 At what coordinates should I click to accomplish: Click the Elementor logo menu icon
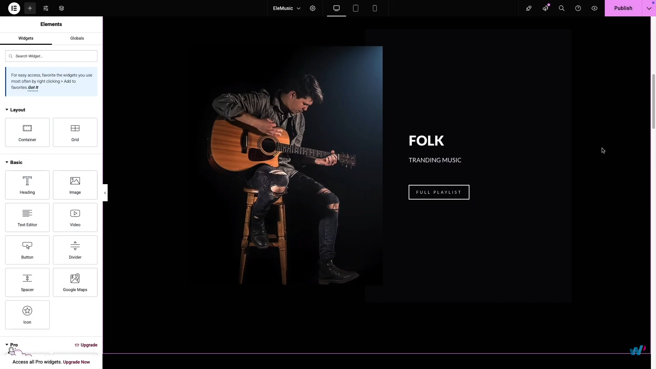(x=14, y=8)
